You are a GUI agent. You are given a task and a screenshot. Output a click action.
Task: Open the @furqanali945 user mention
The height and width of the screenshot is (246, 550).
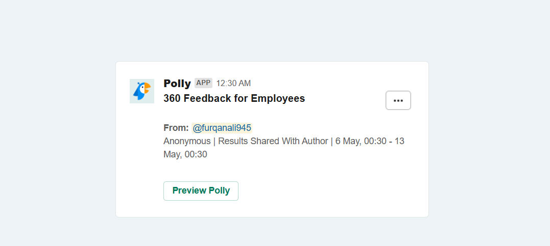[x=222, y=128]
